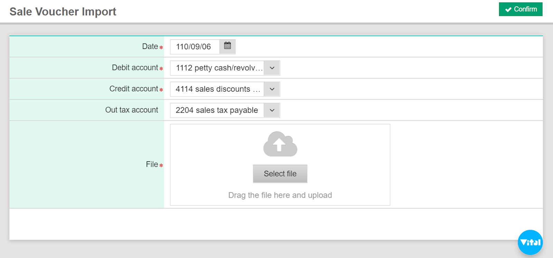
Task: Click the Select file button
Action: click(x=280, y=174)
